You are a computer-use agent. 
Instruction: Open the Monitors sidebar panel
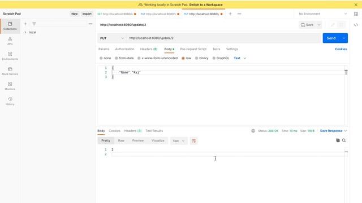click(x=10, y=86)
